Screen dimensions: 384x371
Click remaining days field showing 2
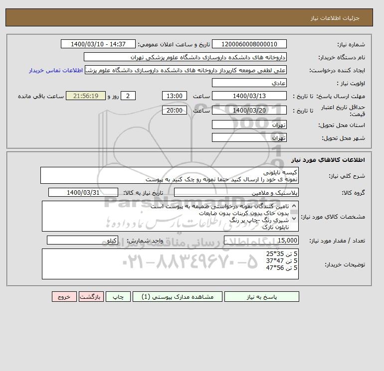click(128, 96)
